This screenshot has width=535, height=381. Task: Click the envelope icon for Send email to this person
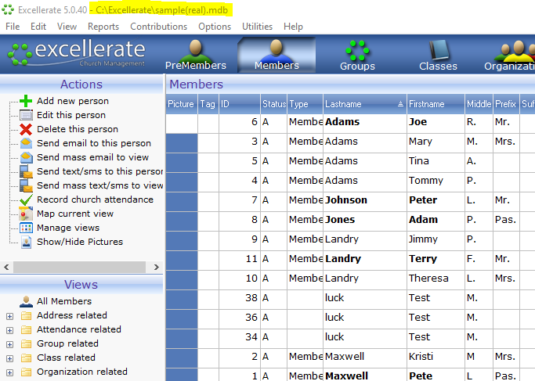pyautogui.click(x=26, y=143)
